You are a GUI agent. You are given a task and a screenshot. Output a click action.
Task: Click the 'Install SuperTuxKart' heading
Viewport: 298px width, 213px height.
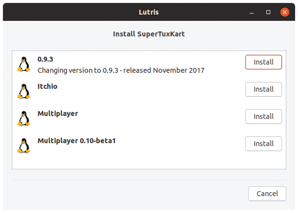click(x=149, y=34)
